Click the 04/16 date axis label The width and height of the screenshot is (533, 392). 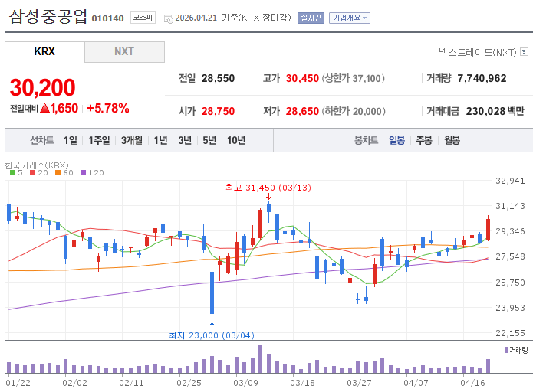click(473, 383)
